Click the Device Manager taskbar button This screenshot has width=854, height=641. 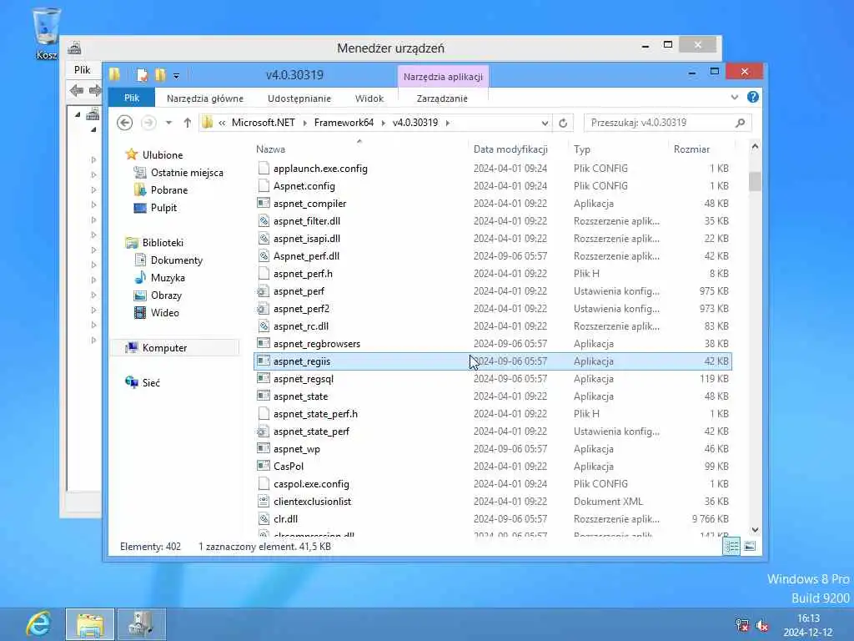141,624
